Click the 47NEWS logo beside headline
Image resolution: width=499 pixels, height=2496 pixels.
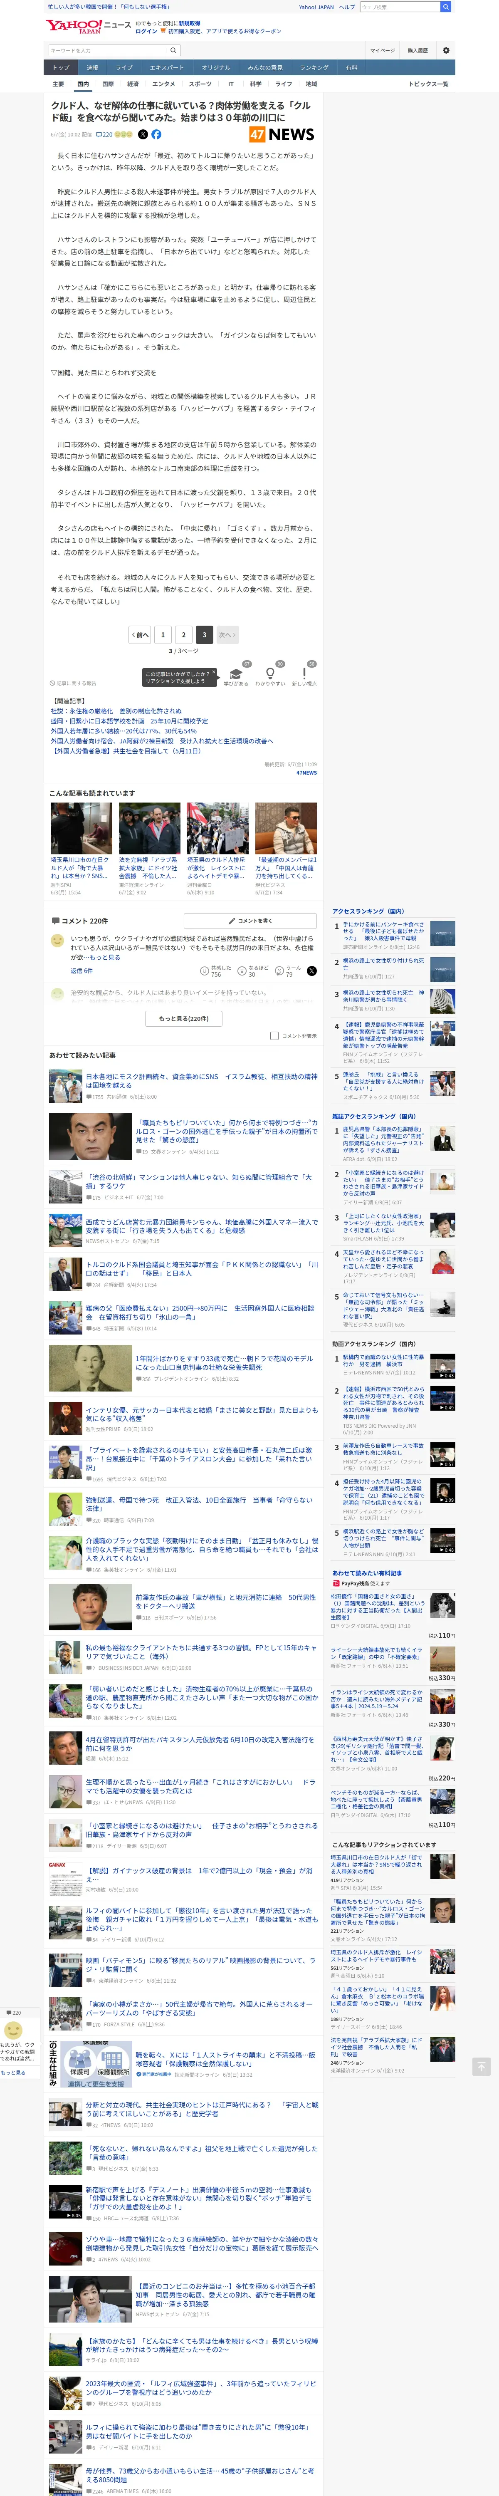281,135
